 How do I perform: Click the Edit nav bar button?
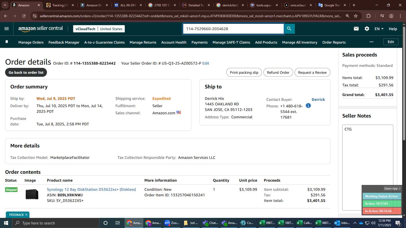point(391,42)
